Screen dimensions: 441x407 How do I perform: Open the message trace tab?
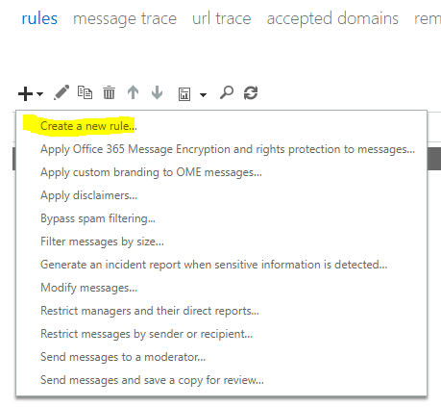point(125,18)
